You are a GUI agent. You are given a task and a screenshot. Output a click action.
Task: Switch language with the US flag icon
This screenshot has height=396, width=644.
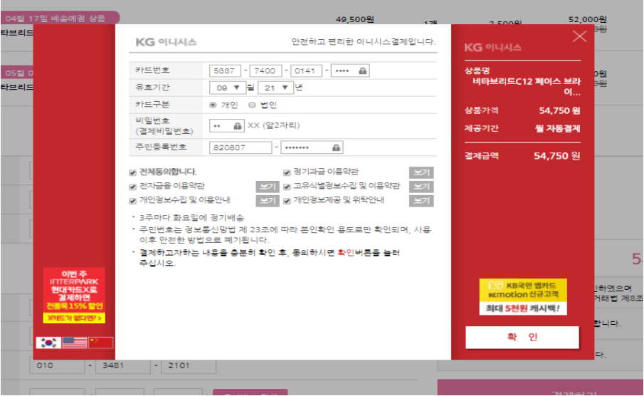click(x=75, y=343)
